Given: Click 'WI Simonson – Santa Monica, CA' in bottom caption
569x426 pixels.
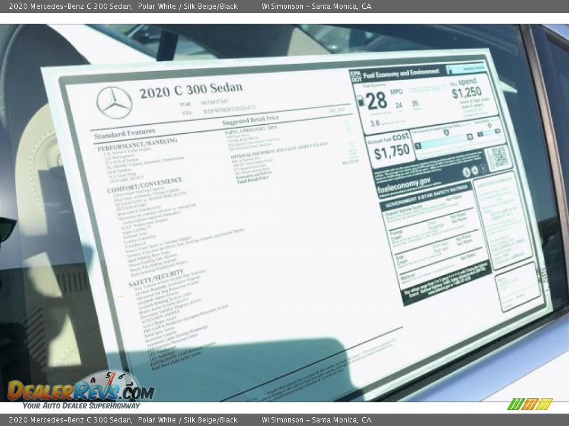Looking at the screenshot, I should 317,420.
